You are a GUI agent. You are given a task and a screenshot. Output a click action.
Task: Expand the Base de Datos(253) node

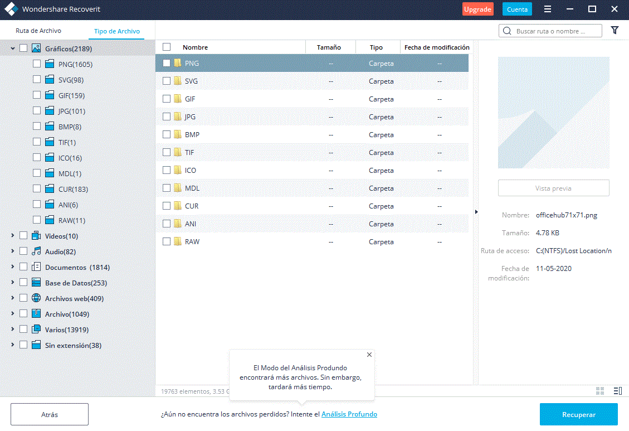[x=13, y=283]
